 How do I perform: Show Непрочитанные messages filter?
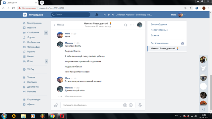[159, 30]
